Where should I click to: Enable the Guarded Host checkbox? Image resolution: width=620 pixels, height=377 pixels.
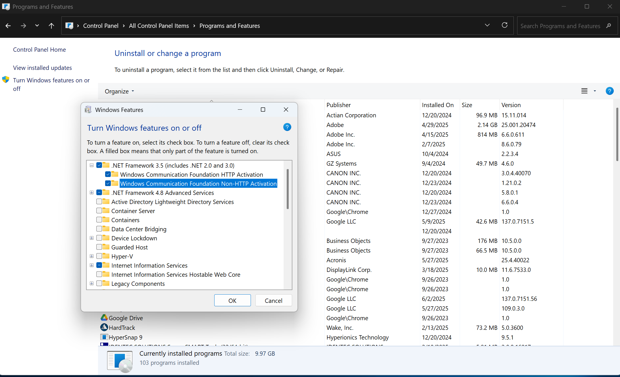pos(99,247)
